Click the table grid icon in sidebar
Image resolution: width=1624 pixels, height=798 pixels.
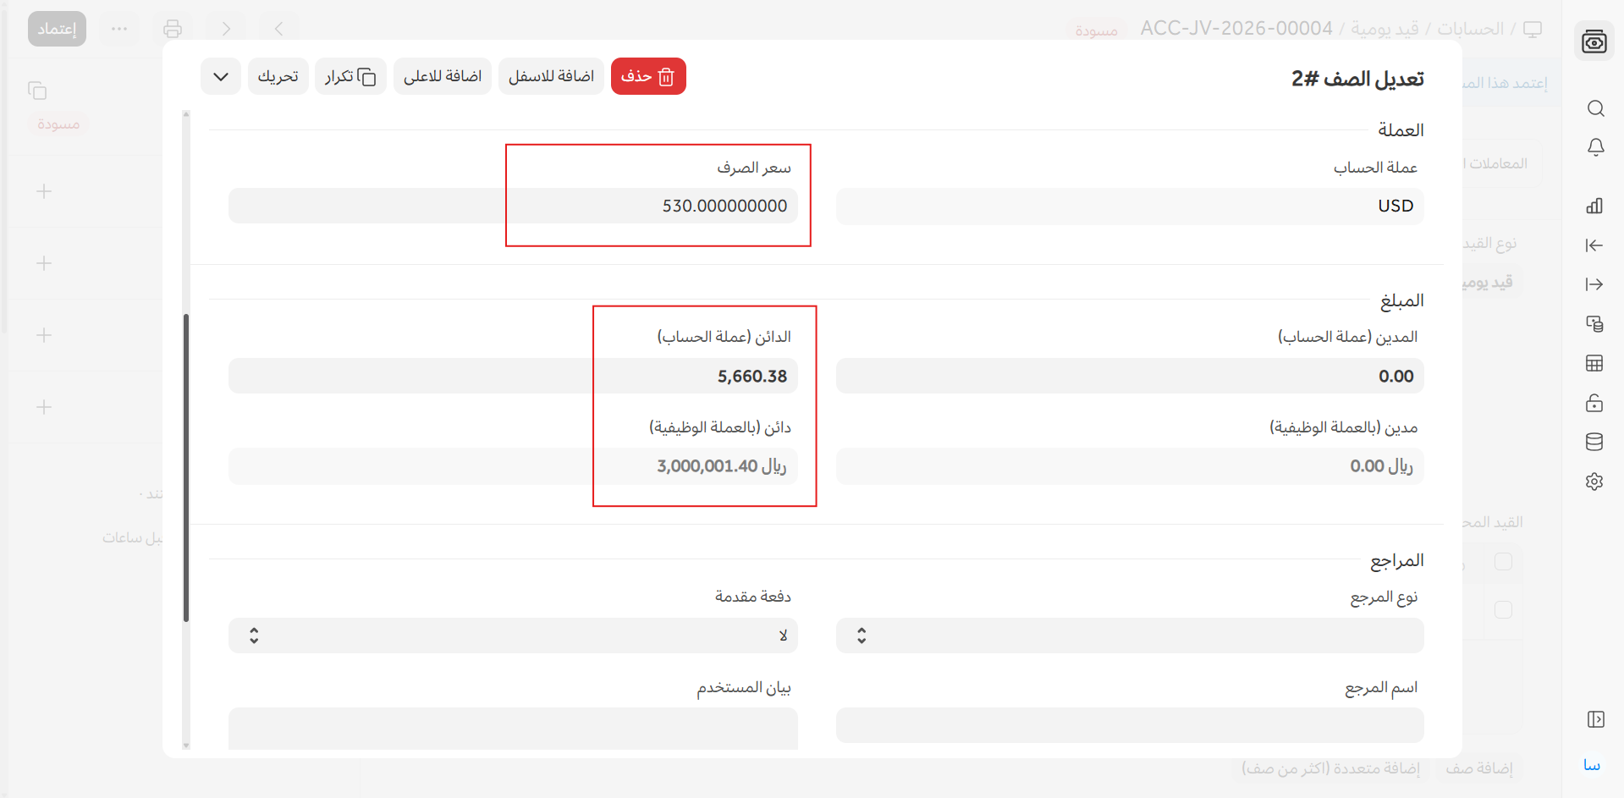coord(1594,364)
